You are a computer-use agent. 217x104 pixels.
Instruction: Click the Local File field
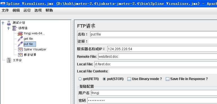[156, 64]
